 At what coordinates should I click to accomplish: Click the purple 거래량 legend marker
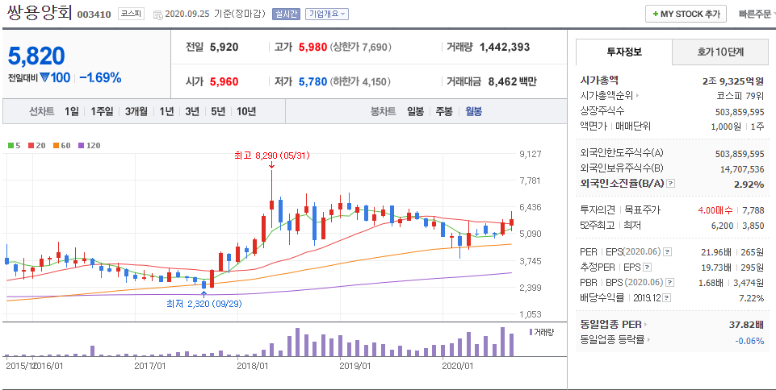coord(531,332)
